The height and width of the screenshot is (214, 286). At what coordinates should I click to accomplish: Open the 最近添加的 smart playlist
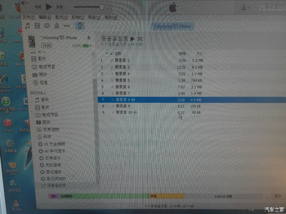(x=53, y=179)
